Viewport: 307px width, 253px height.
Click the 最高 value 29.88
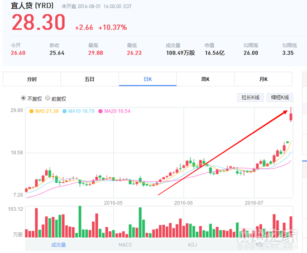[95, 53]
